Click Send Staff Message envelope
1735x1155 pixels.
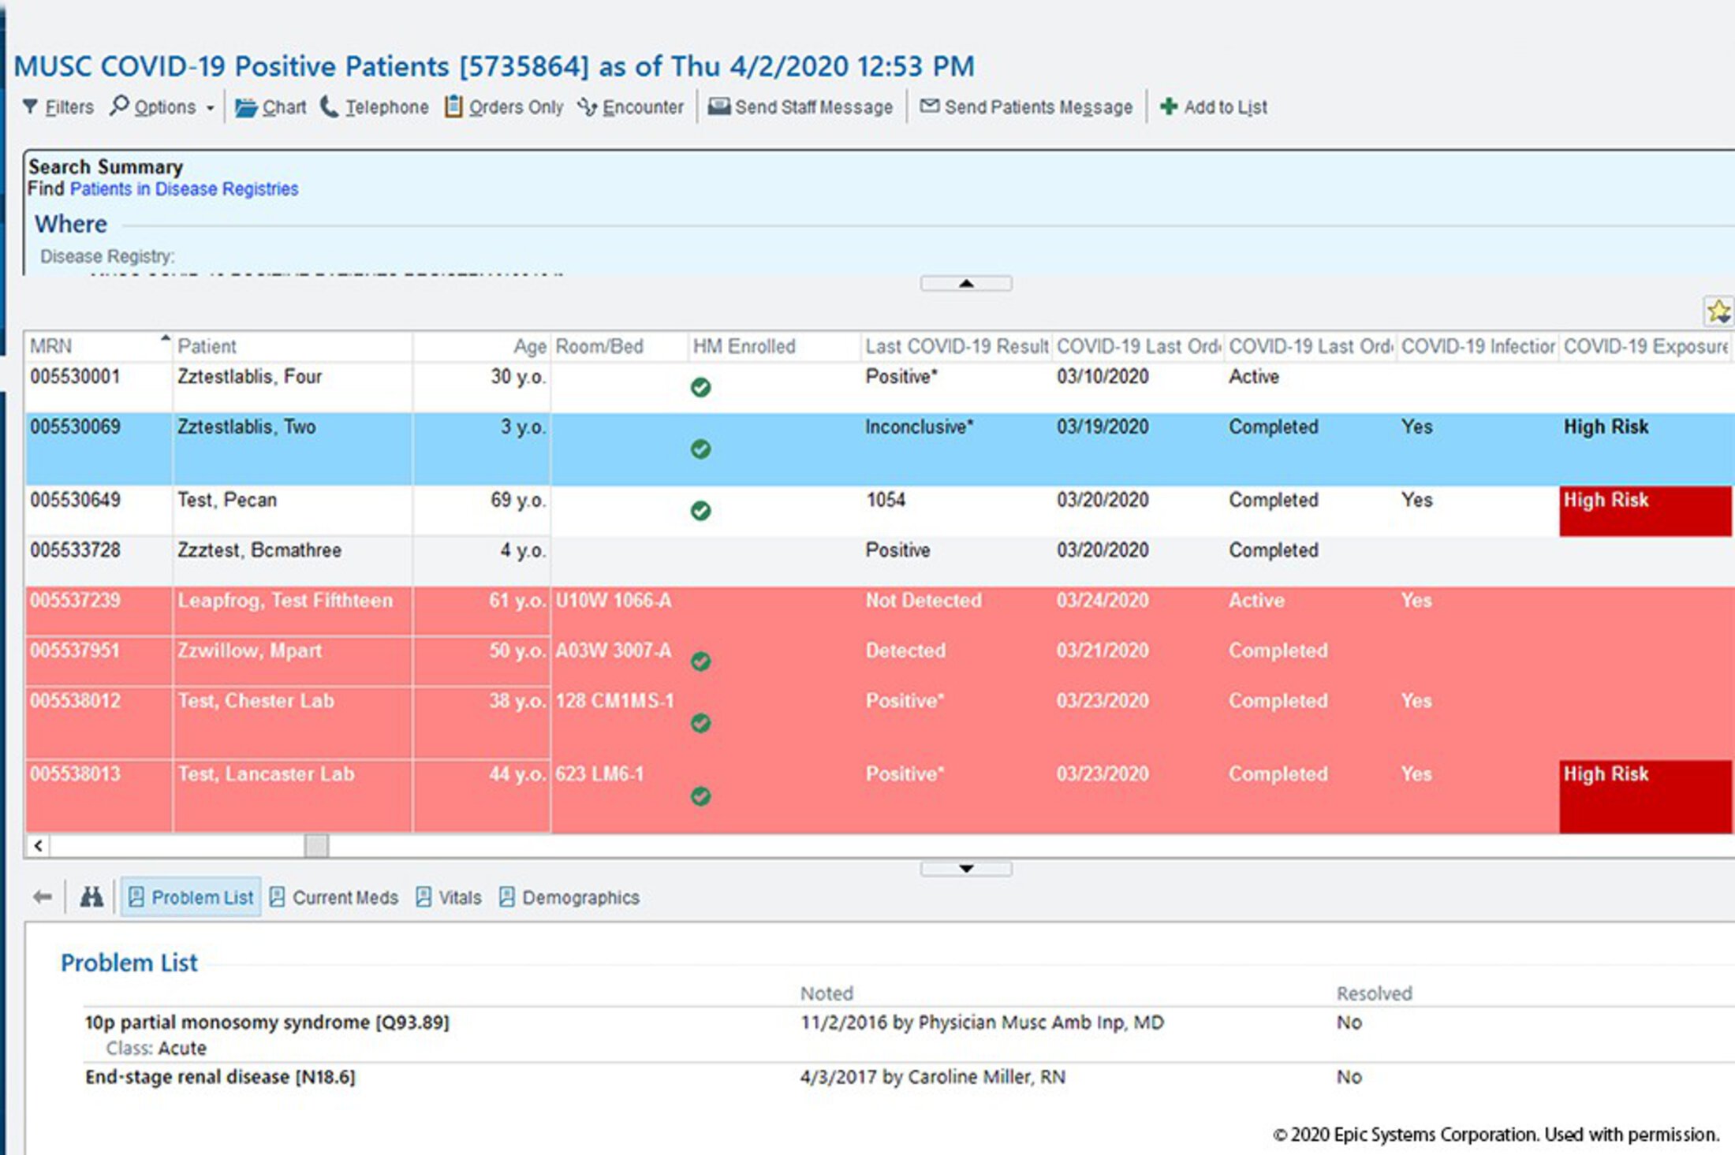pyautogui.click(x=718, y=106)
